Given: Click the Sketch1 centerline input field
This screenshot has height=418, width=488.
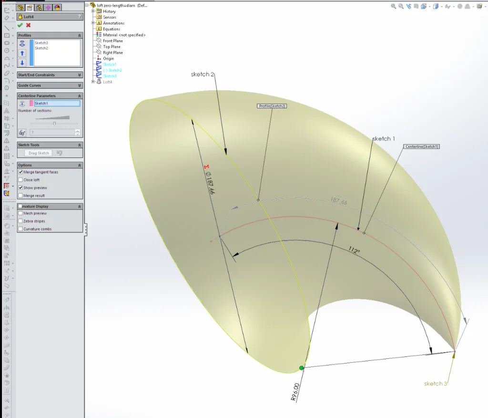Looking at the screenshot, I should (56, 104).
